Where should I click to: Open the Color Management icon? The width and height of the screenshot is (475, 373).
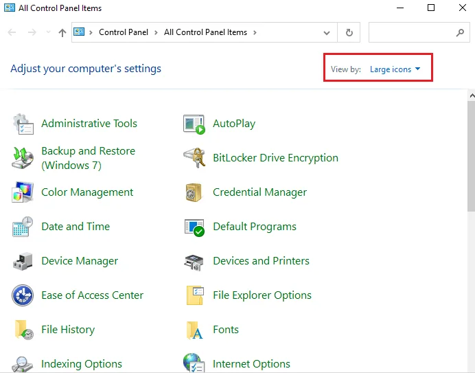[23, 192]
